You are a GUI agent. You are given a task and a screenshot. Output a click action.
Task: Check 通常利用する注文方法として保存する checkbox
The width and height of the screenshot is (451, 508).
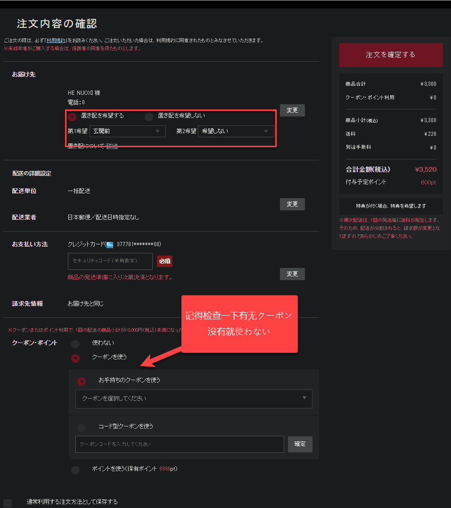[8, 503]
